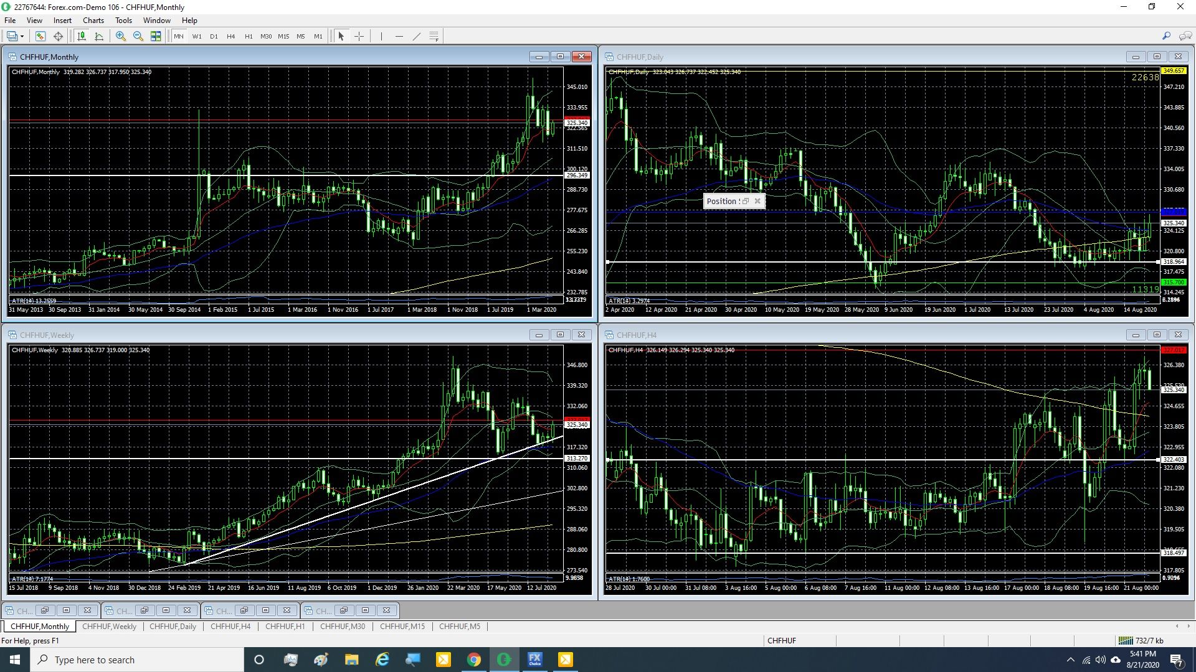Tile chart windows with the tile icon
The image size is (1196, 672).
pos(156,36)
